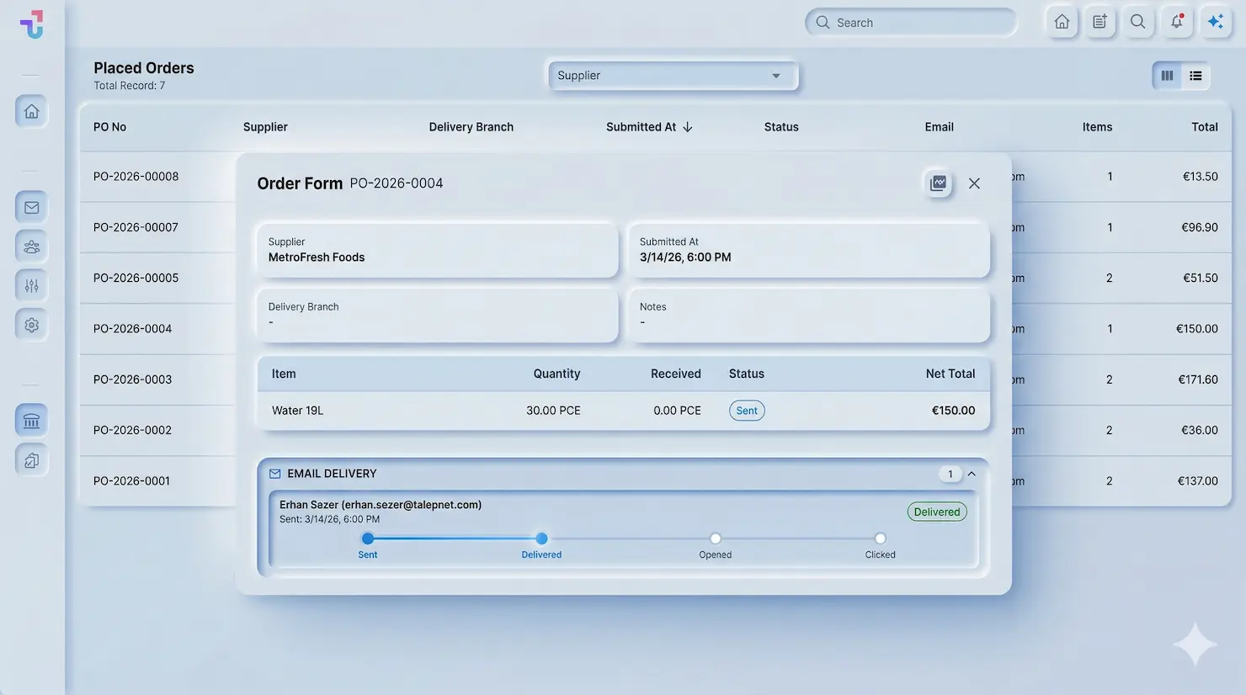
Task: Switch to column board view
Action: tap(1167, 76)
